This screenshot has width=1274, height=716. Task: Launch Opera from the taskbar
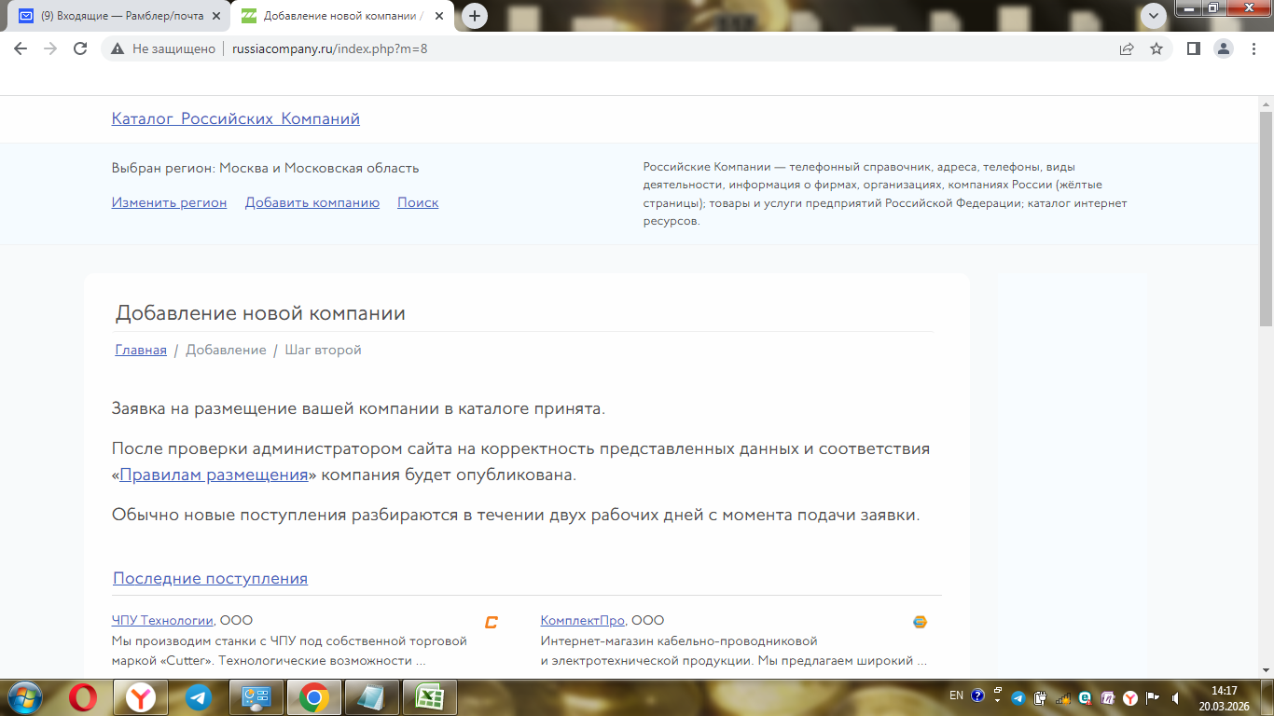coord(82,697)
